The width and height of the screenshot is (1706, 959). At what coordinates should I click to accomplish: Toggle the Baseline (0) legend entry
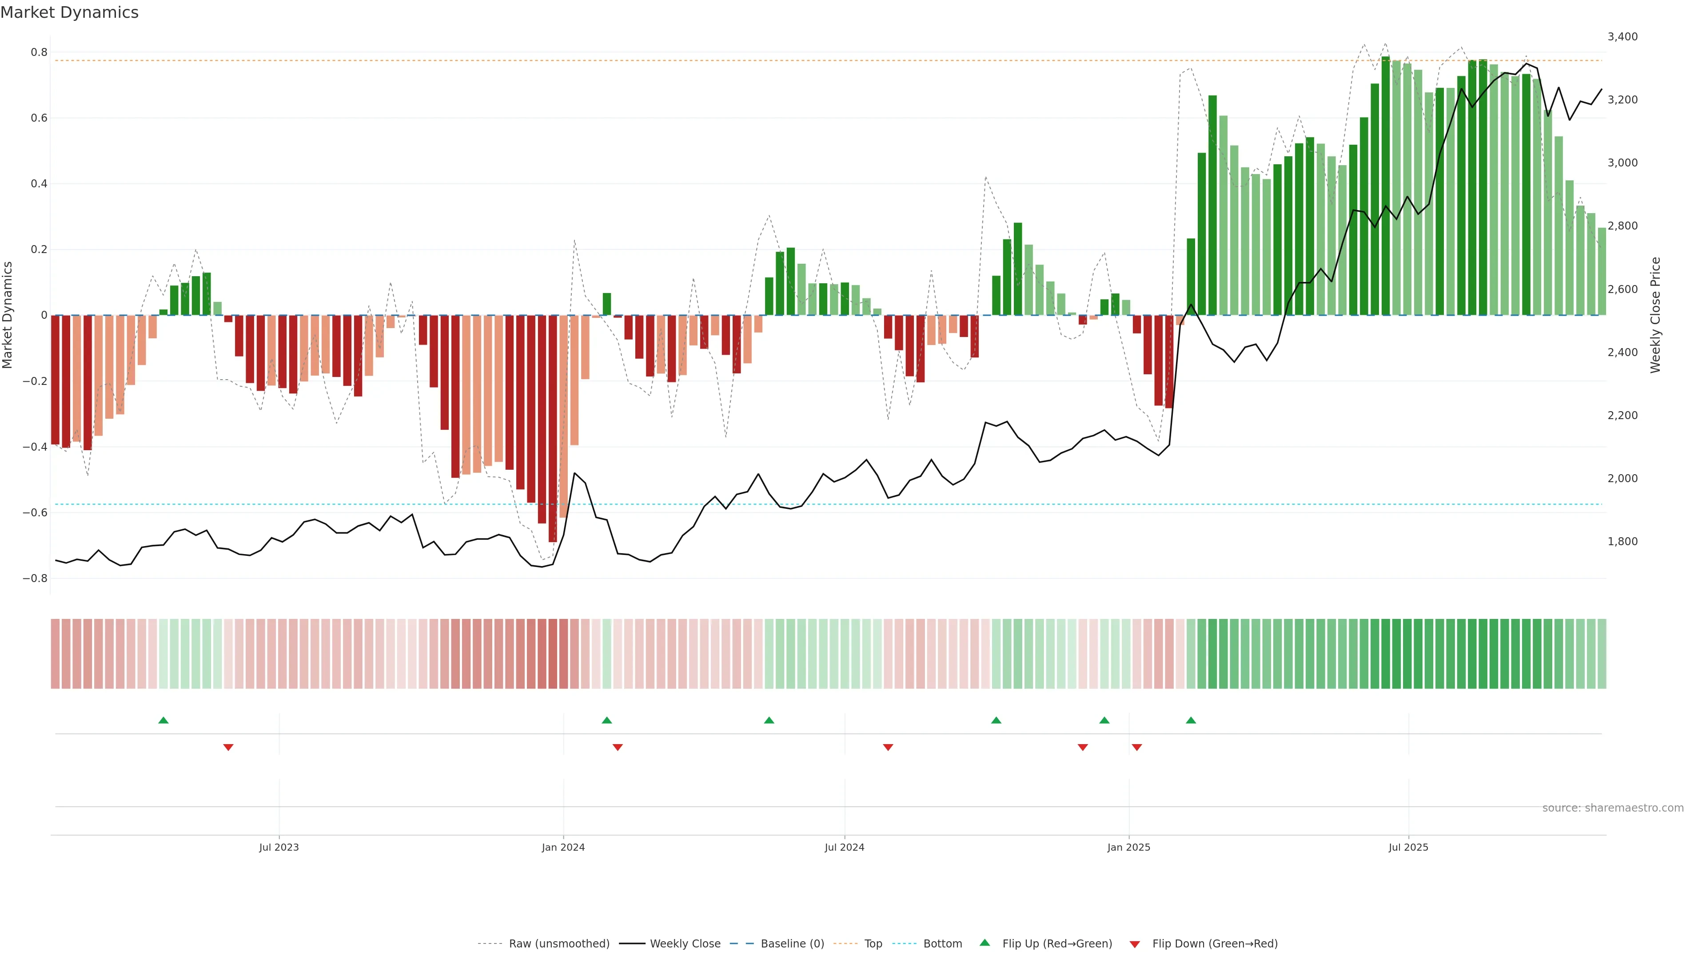tap(792, 944)
